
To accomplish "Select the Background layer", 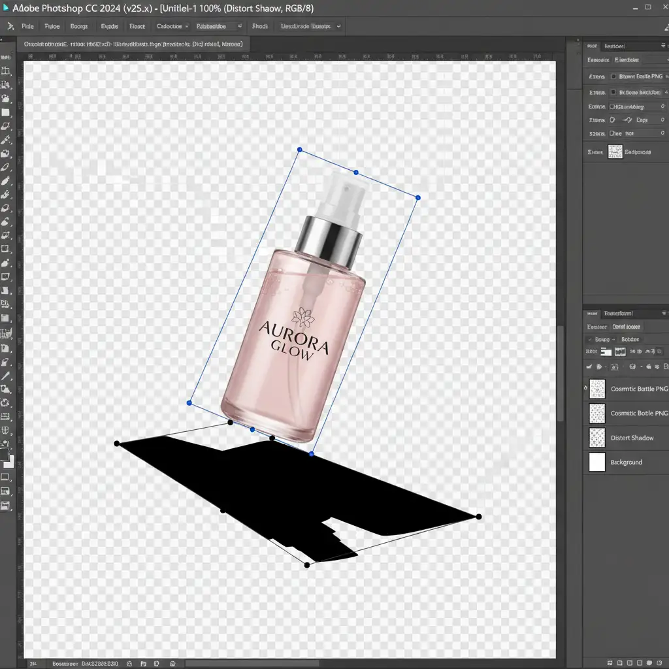I will [x=626, y=462].
